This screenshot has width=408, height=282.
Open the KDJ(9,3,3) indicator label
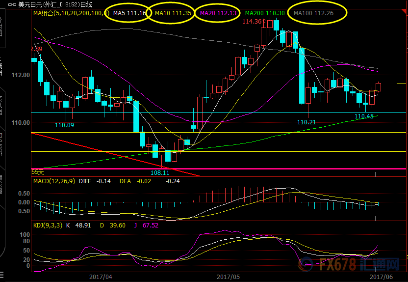(x=48, y=226)
